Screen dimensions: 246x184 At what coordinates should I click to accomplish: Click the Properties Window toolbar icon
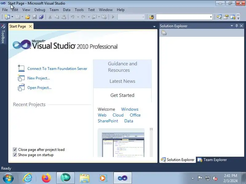pos(226,17)
